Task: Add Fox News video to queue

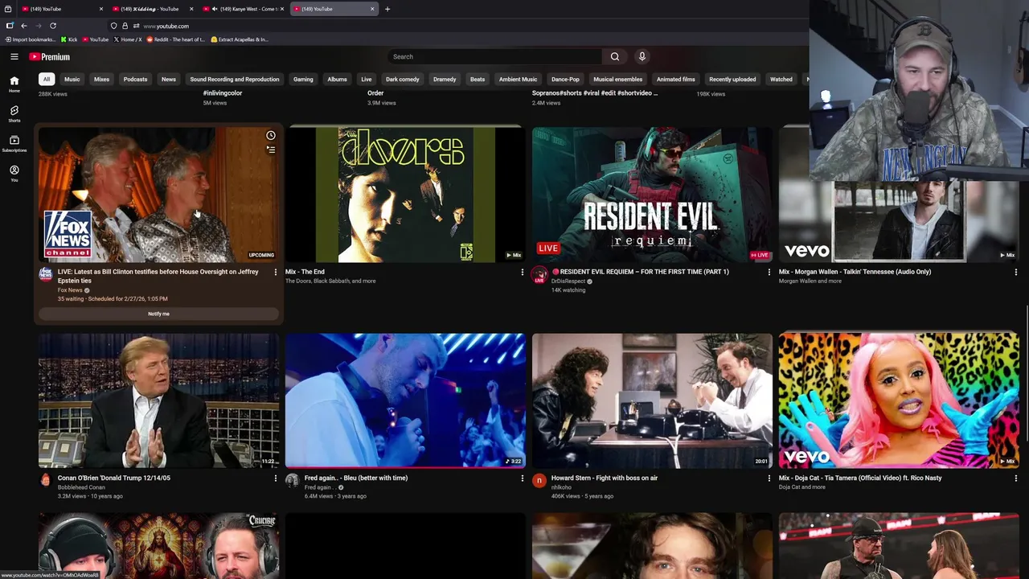Action: pos(271,150)
